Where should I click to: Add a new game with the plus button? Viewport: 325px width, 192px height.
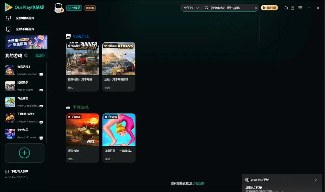tap(24, 153)
